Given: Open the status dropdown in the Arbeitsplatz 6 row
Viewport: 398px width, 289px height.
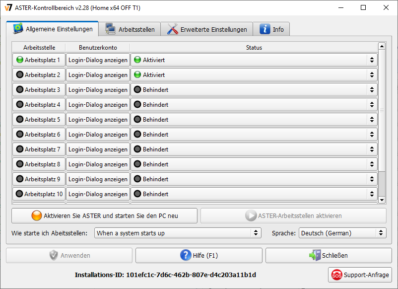Looking at the screenshot, I should click(x=254, y=135).
